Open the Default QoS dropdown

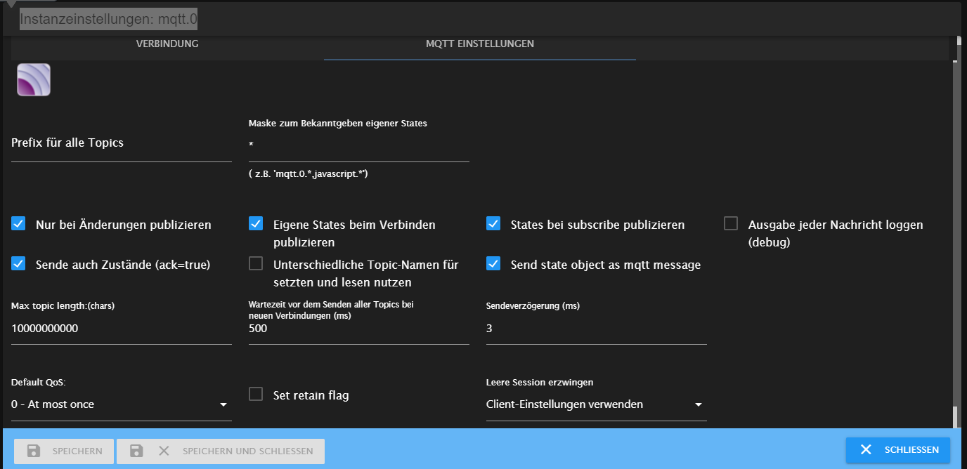[x=122, y=404]
